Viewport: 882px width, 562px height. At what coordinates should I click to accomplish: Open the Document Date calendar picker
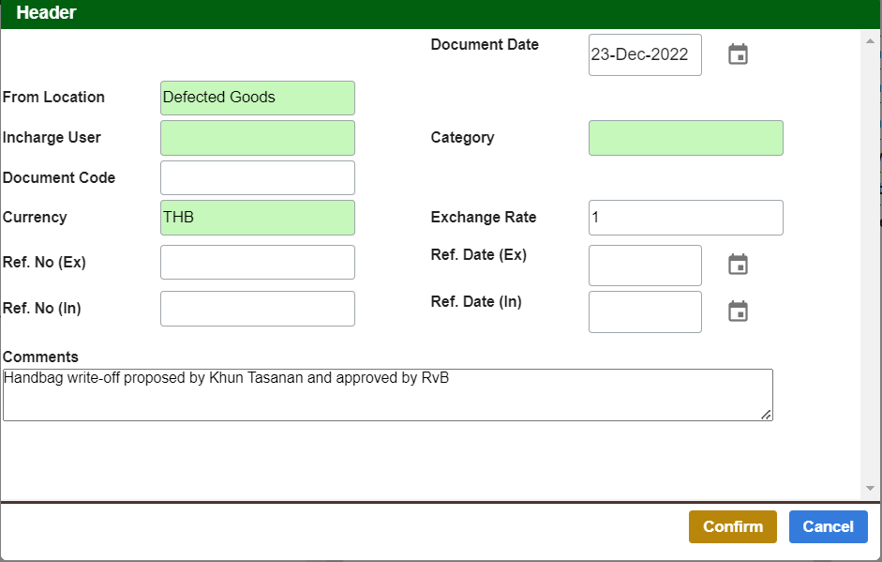point(738,54)
